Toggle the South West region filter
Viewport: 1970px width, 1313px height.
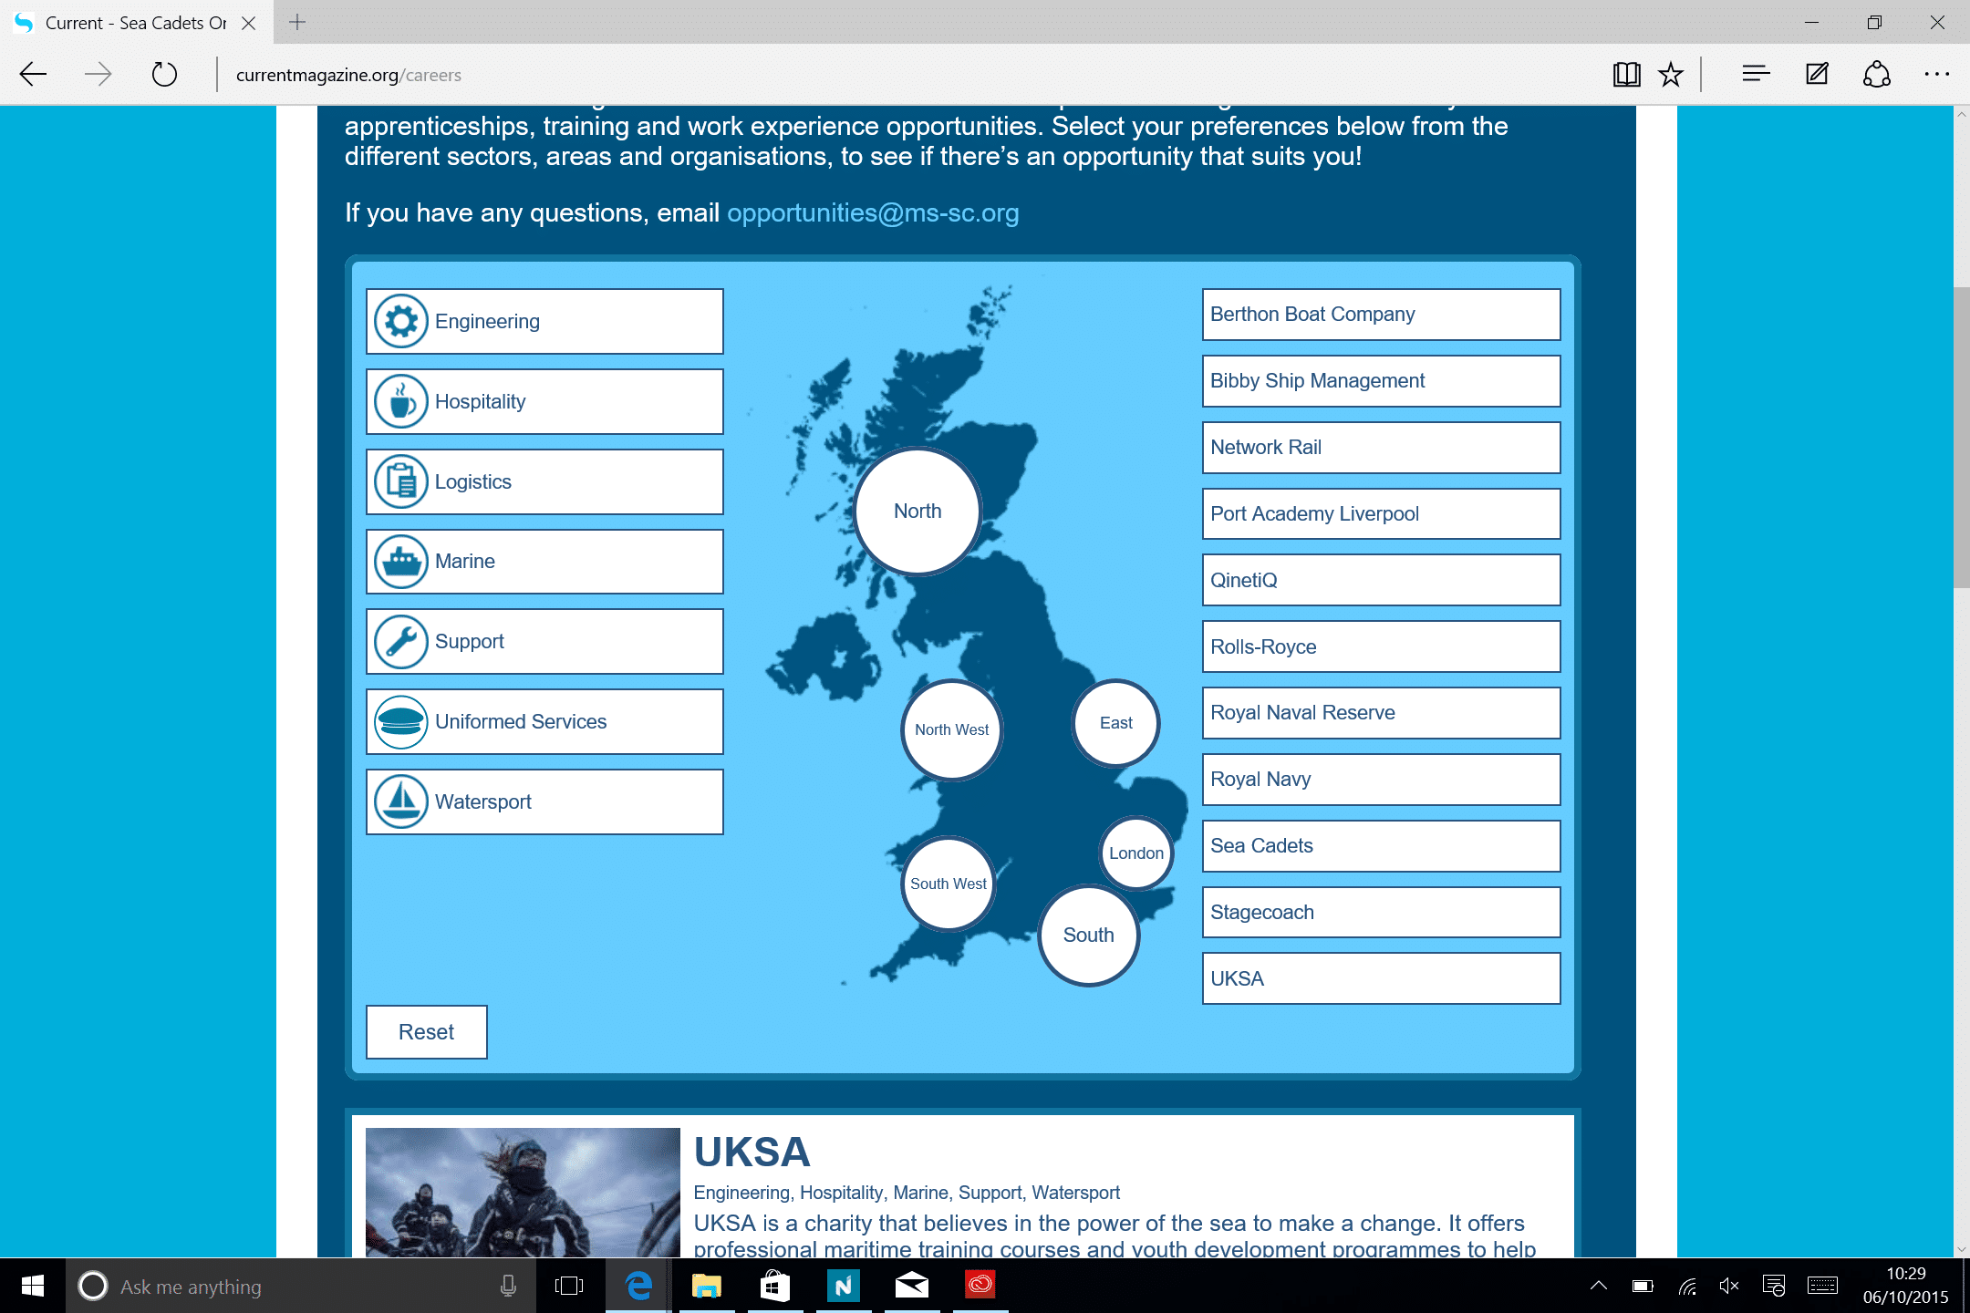(948, 883)
